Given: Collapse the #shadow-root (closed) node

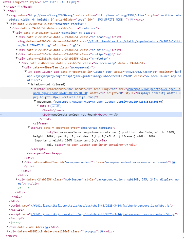Looking at the screenshot, I should click(x=29, y=84).
